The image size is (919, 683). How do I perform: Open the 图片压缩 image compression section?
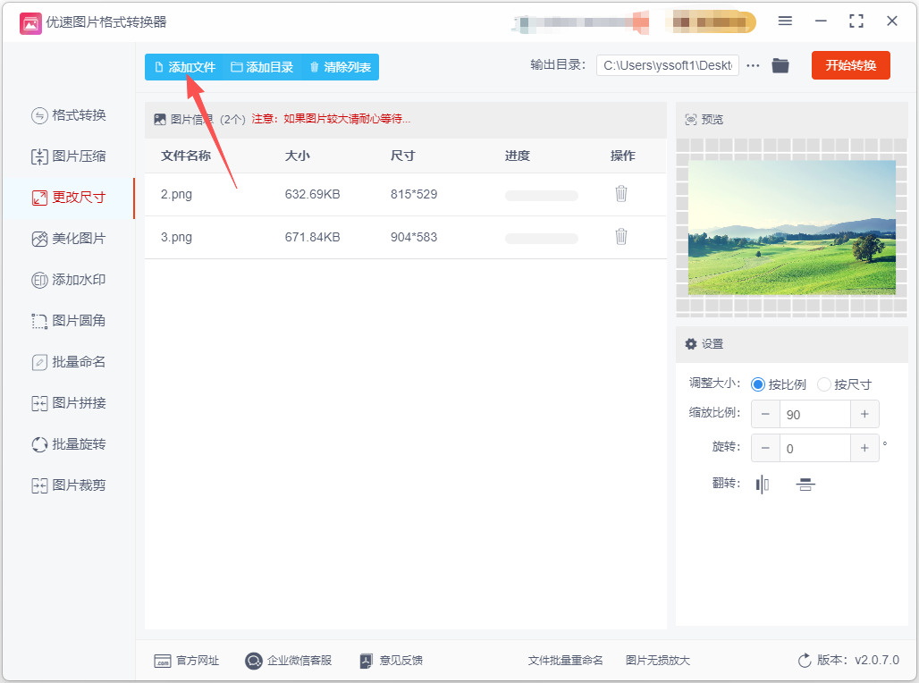(x=69, y=156)
